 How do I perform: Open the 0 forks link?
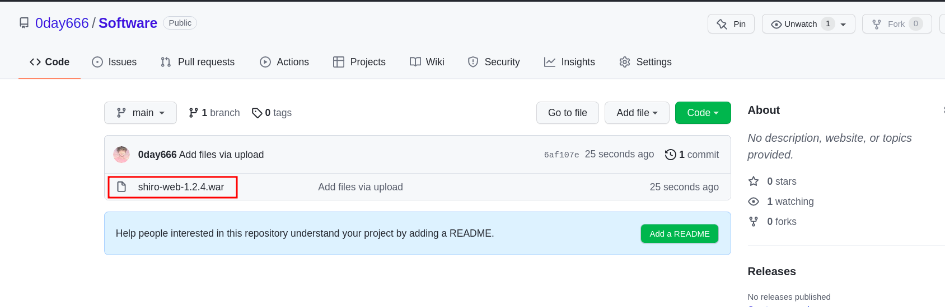tap(782, 222)
